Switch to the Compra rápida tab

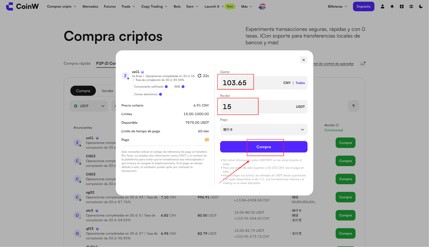click(x=77, y=63)
